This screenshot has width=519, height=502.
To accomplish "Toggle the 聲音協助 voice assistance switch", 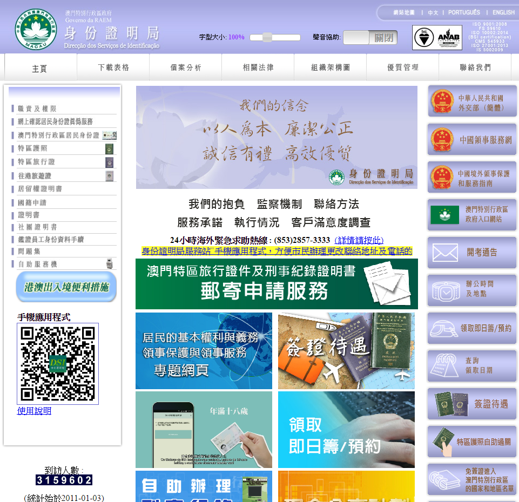I will (x=370, y=37).
